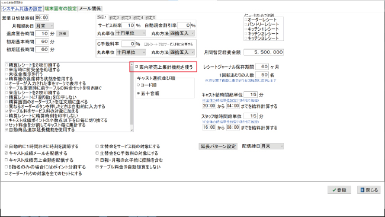Click the 閉じる button with door icon
Image resolution: width=385 pixels, height=217 pixels.
click(x=369, y=190)
